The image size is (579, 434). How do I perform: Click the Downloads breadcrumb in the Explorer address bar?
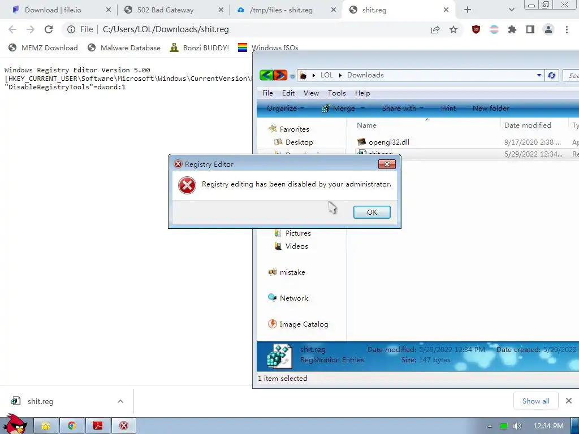(x=365, y=75)
